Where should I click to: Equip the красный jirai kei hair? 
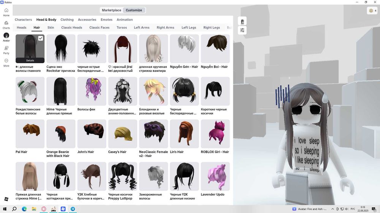coord(123,49)
